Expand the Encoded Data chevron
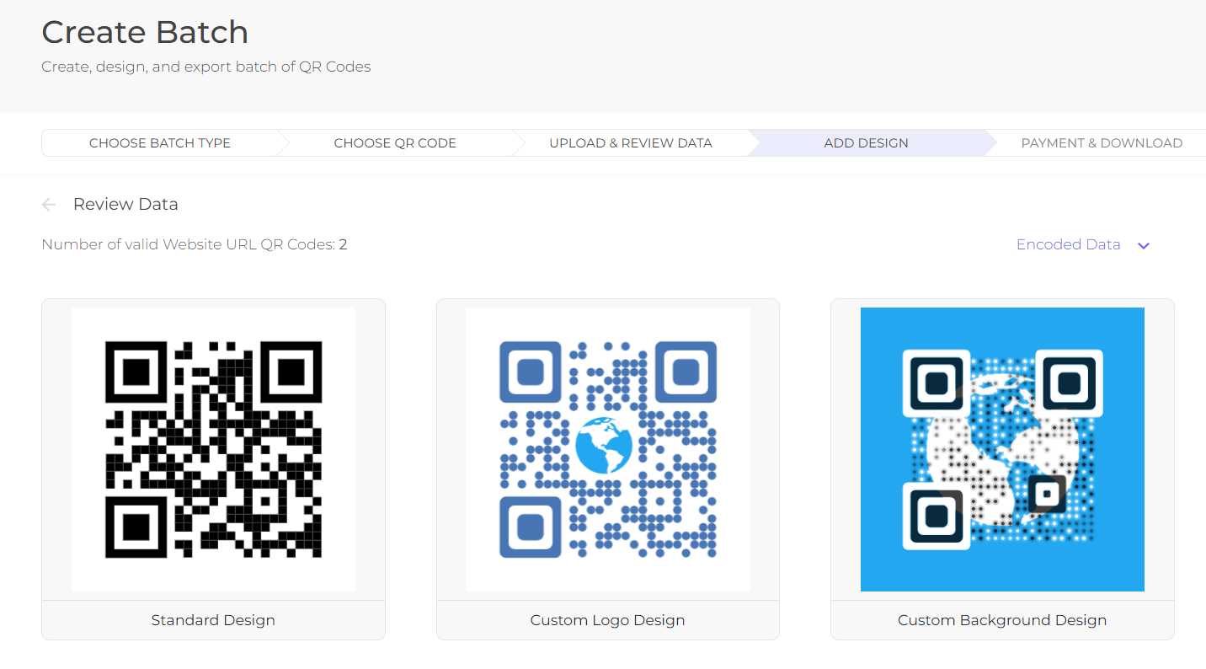This screenshot has height=669, width=1206. point(1143,246)
